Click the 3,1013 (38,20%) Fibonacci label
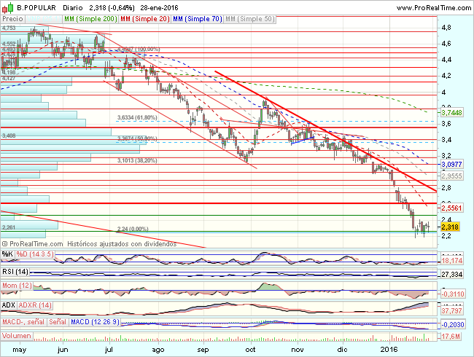The image size is (474, 357). click(137, 161)
